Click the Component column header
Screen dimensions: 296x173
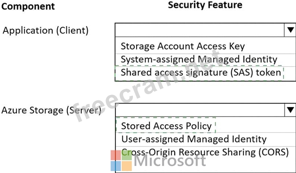pos(28,7)
